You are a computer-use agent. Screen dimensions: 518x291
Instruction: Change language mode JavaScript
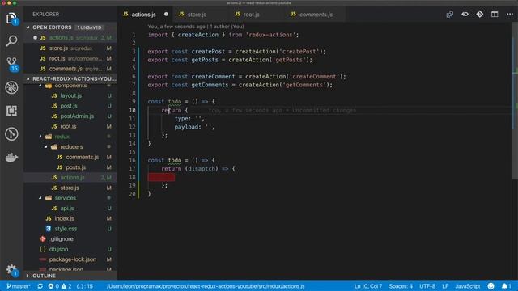[468, 286]
